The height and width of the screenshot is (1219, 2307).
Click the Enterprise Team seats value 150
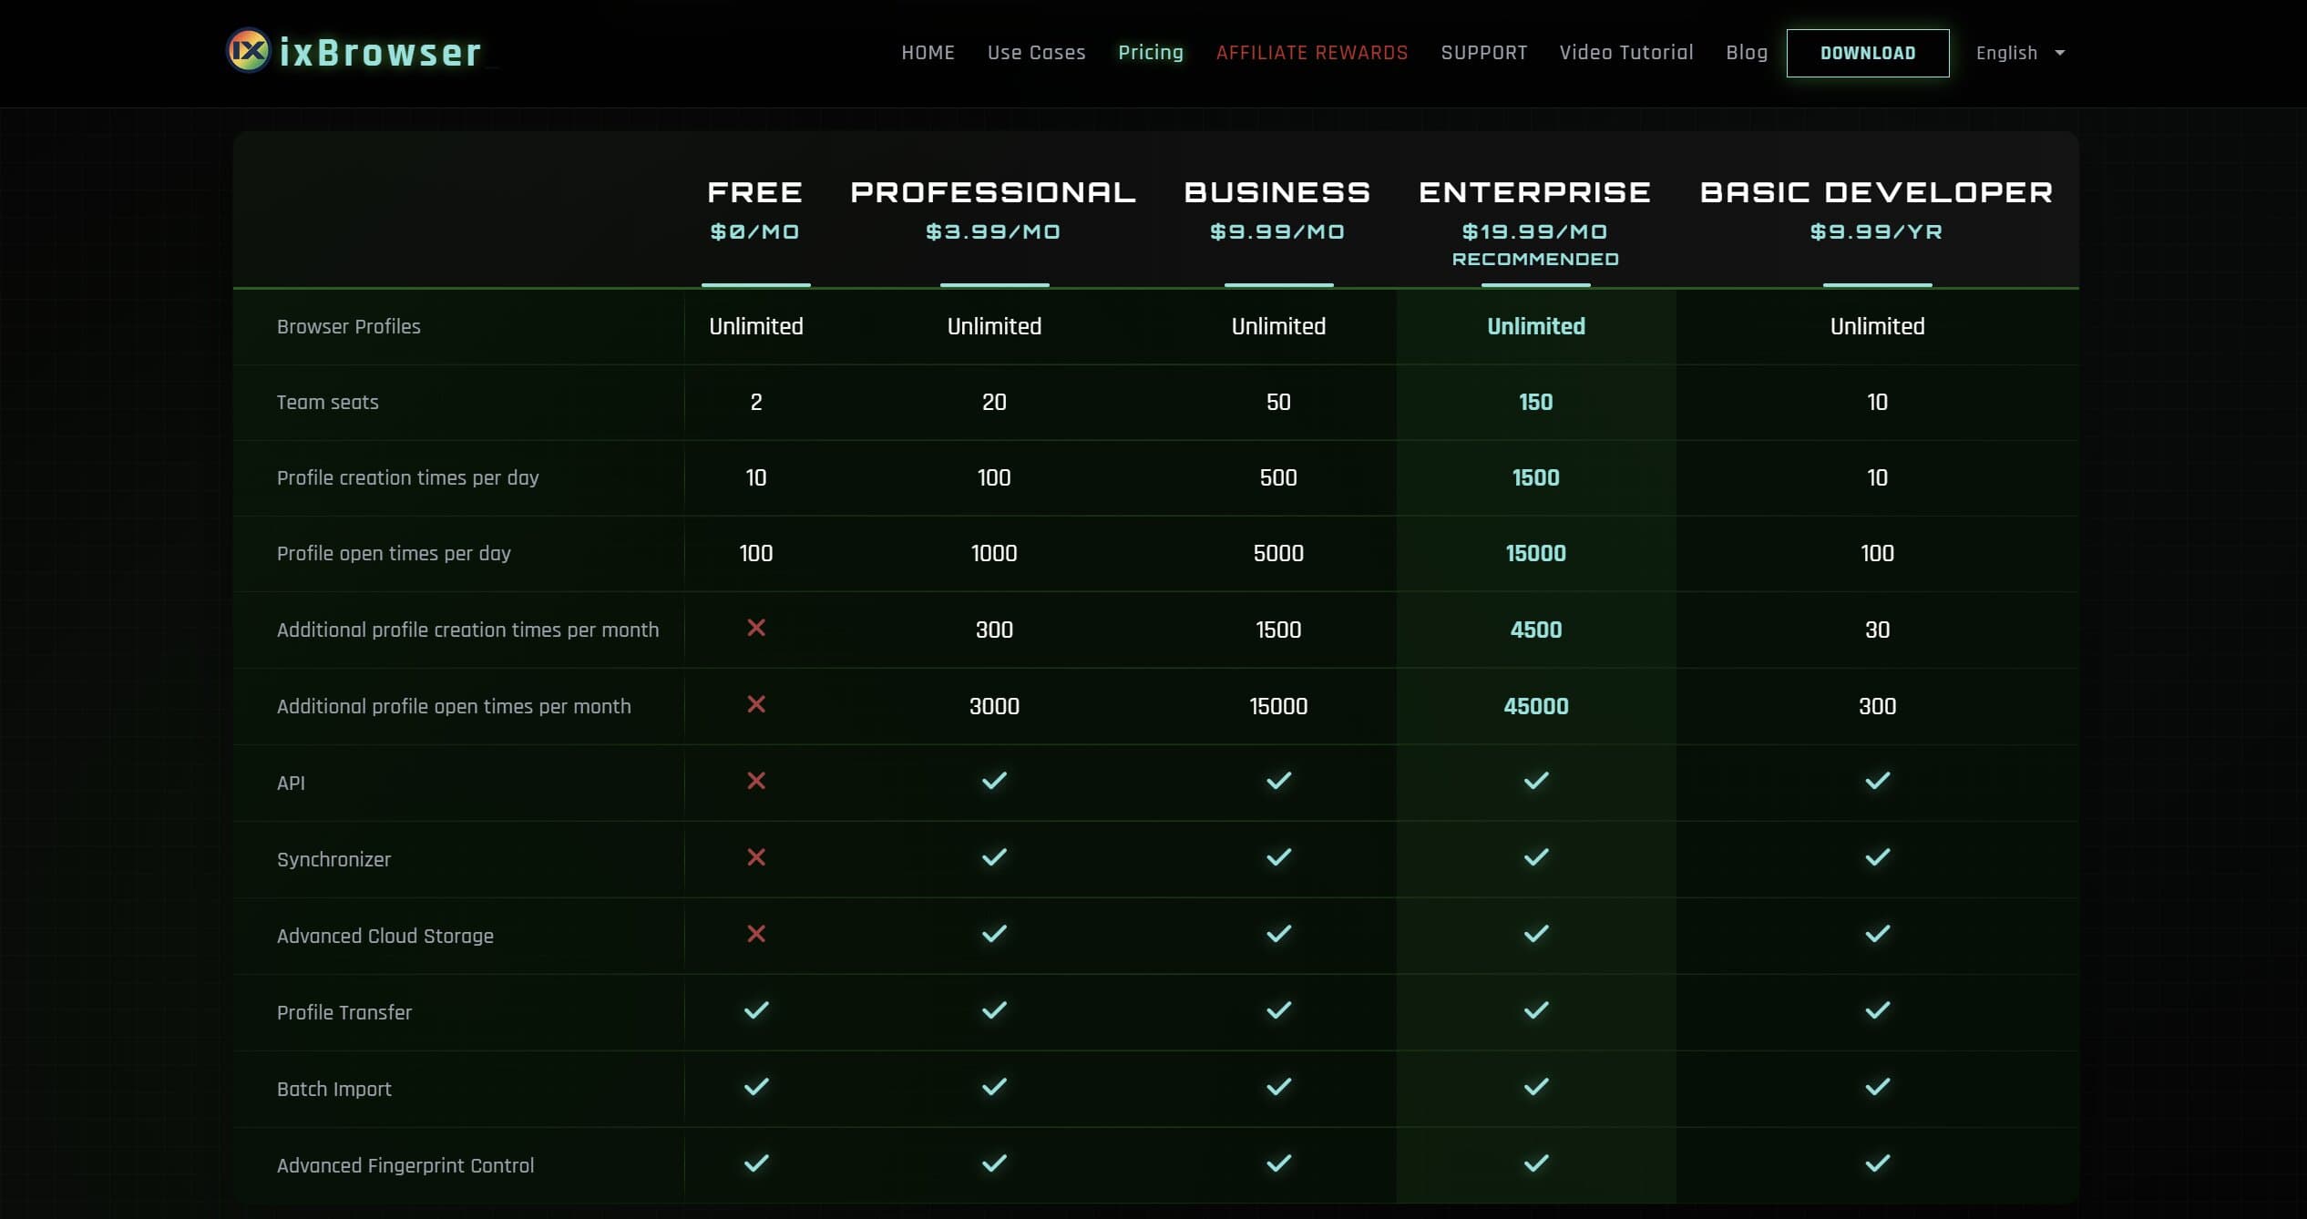coord(1535,402)
